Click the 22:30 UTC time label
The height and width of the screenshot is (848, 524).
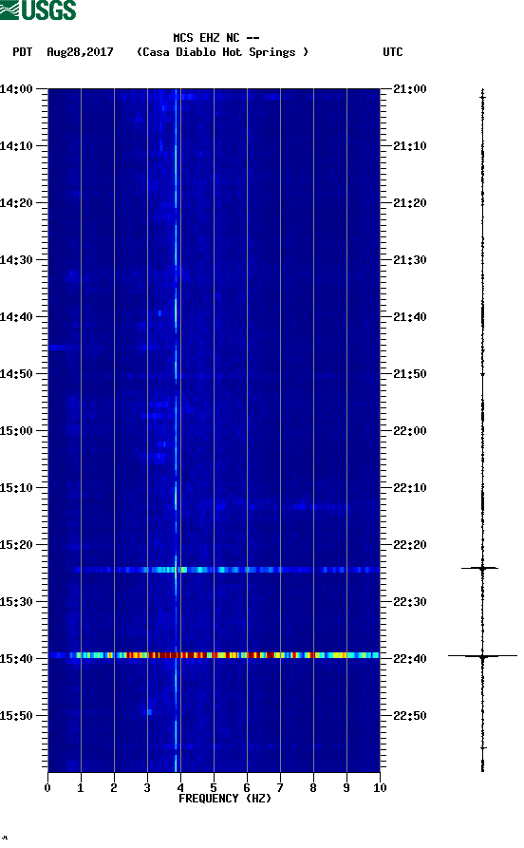(x=410, y=601)
